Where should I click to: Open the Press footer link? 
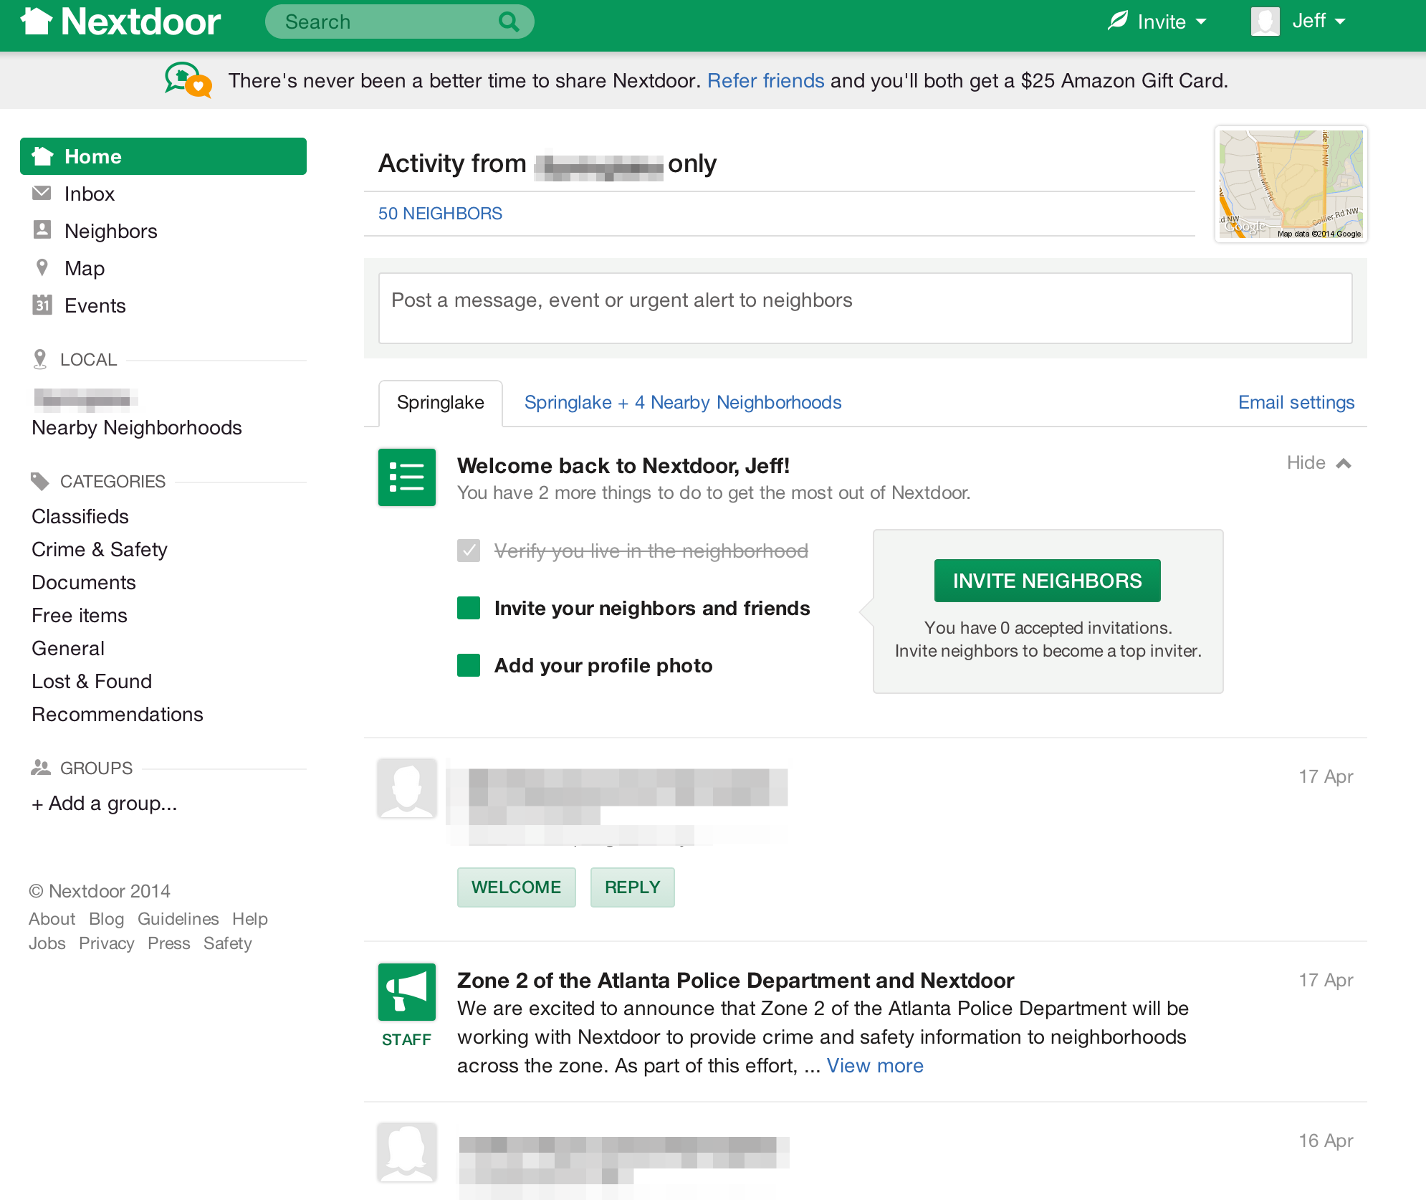[168, 943]
